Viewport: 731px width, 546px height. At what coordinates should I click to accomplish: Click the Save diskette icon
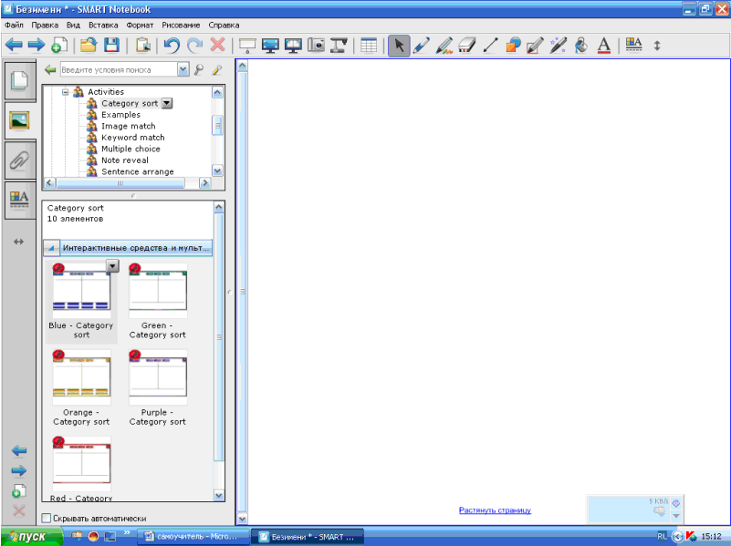pyautogui.click(x=111, y=46)
